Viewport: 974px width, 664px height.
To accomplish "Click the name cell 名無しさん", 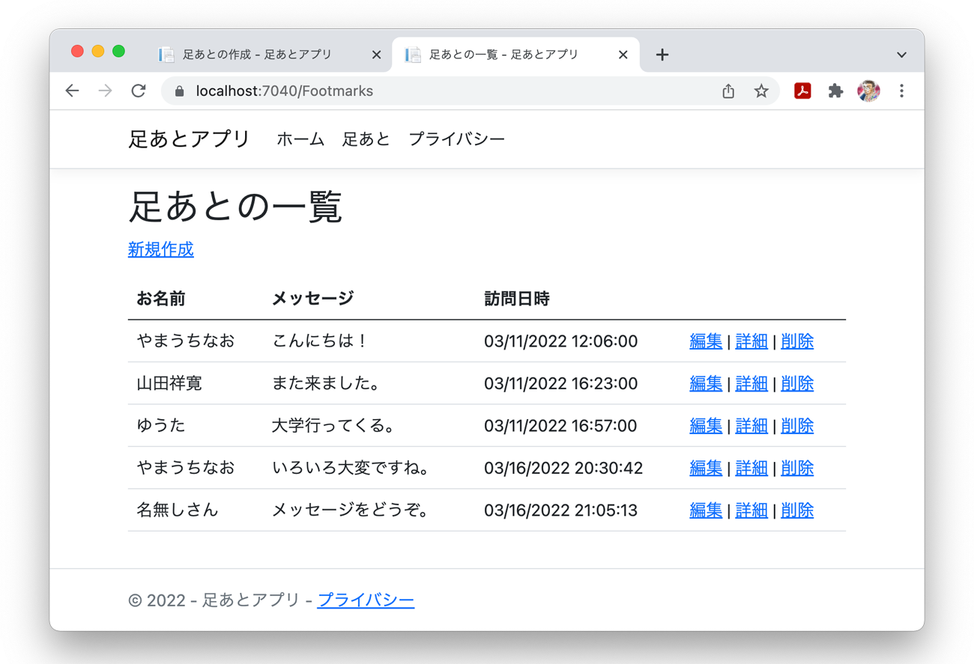I will (178, 511).
